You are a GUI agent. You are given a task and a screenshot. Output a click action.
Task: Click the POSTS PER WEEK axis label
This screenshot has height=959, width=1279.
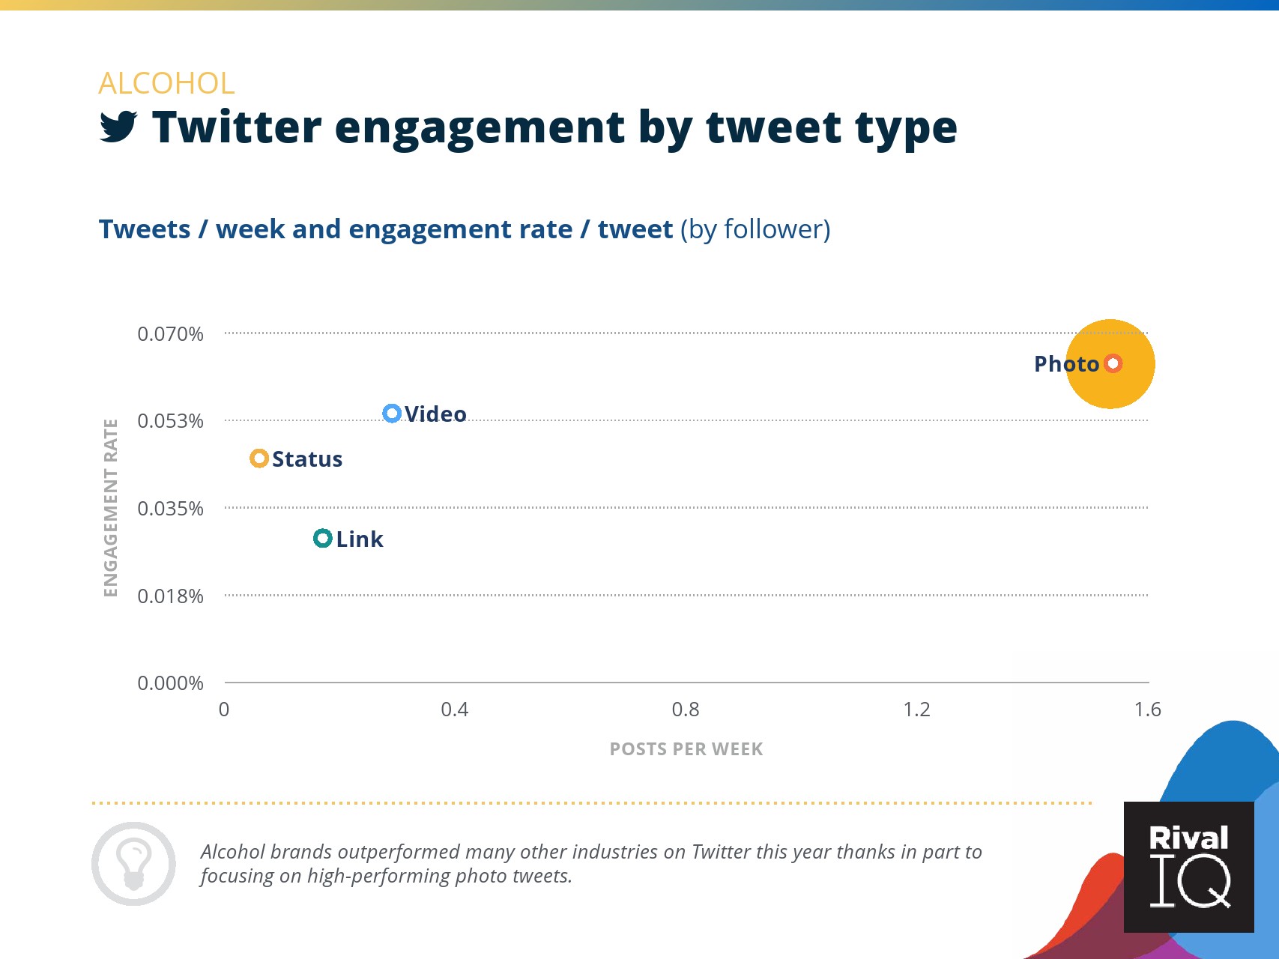686,749
